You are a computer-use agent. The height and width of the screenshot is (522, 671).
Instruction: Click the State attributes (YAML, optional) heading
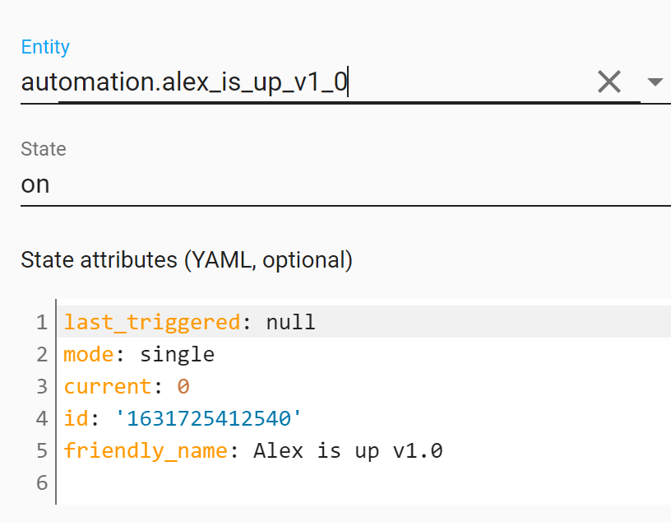tap(187, 259)
